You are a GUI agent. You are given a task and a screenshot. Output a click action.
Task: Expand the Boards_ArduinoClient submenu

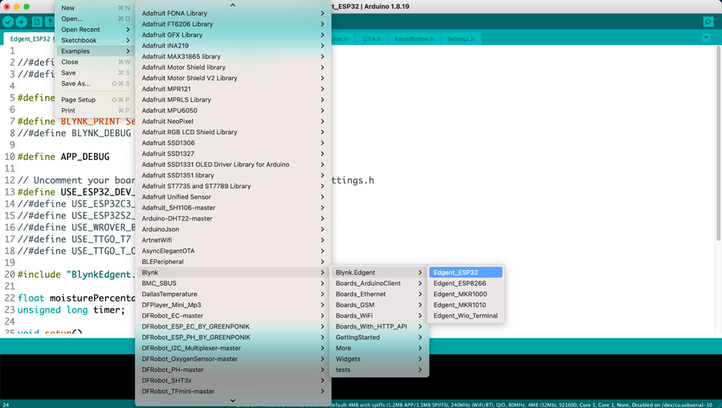(379, 283)
